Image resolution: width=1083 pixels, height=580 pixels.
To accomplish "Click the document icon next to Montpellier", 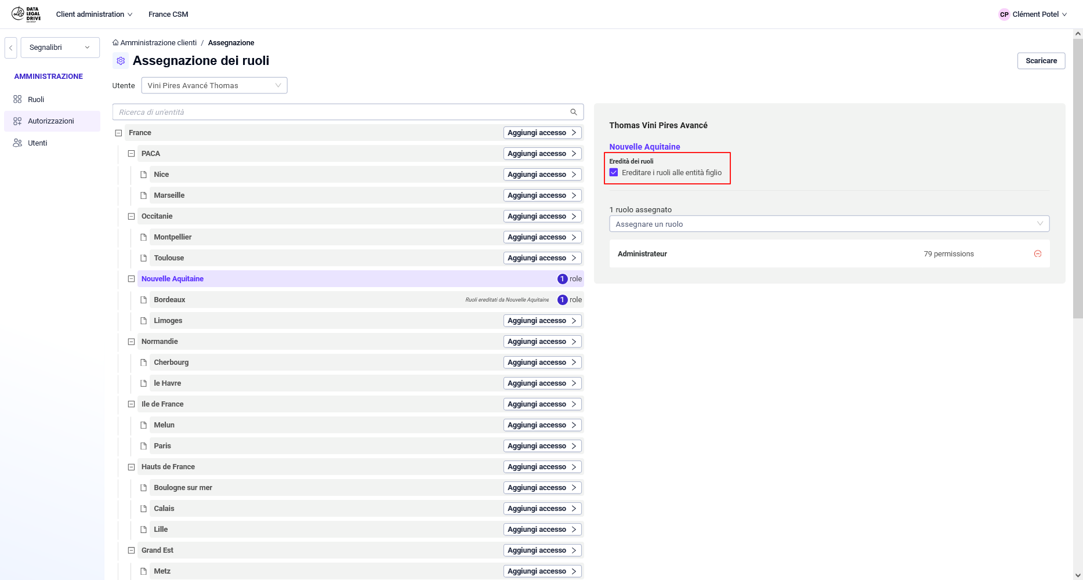I will pos(143,237).
